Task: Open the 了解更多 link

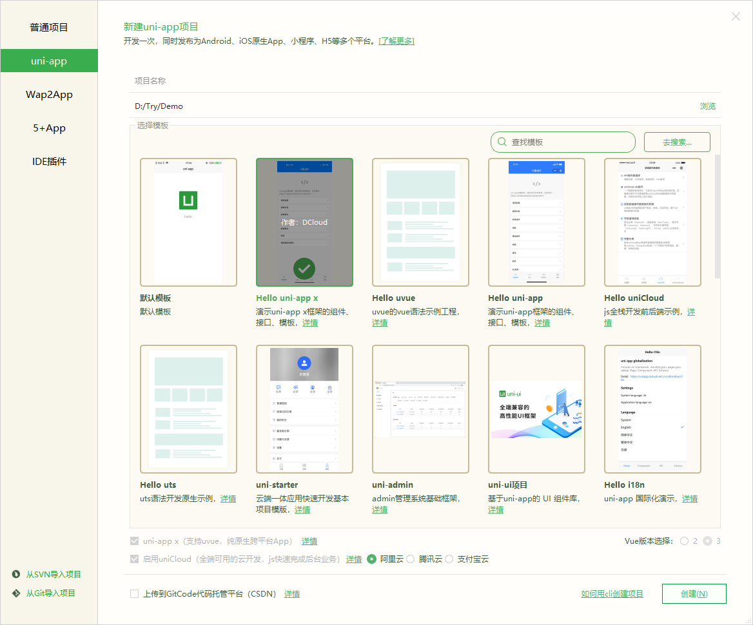Action: [x=396, y=41]
